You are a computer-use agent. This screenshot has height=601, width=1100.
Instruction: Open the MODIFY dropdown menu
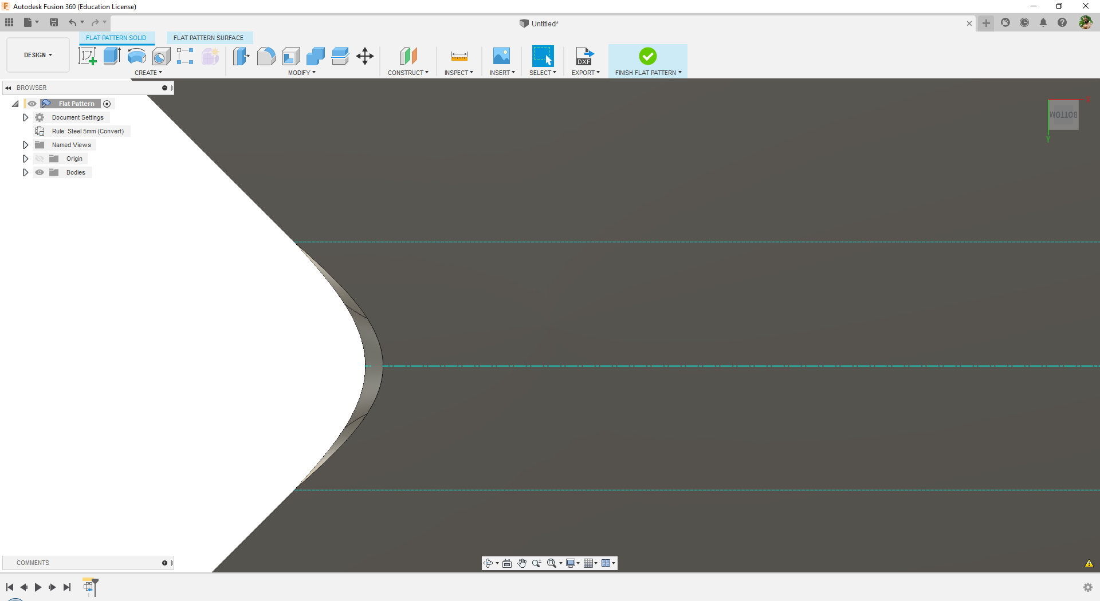click(302, 73)
